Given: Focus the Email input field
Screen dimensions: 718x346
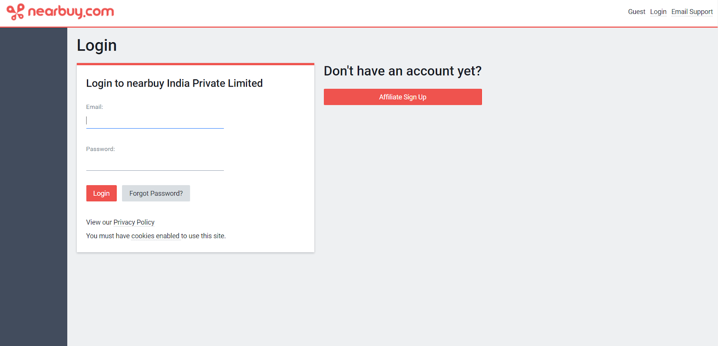Looking at the screenshot, I should (x=155, y=121).
